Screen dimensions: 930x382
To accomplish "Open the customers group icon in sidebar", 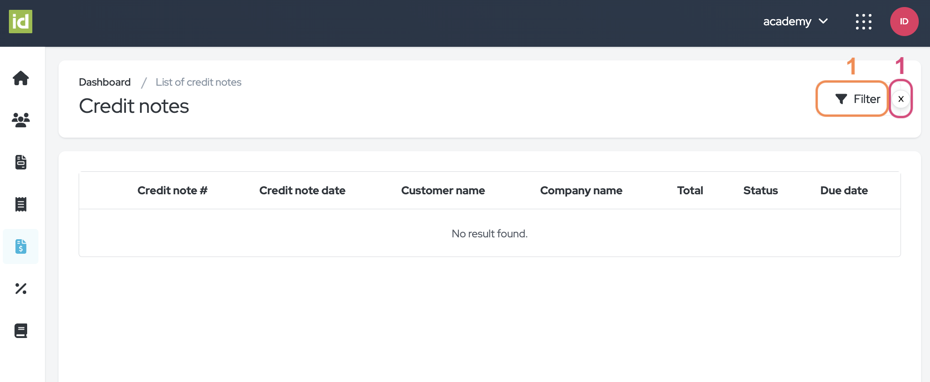I will point(21,120).
